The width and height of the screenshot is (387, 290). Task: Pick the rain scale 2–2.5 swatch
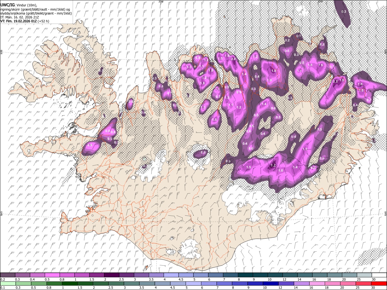[100, 283]
